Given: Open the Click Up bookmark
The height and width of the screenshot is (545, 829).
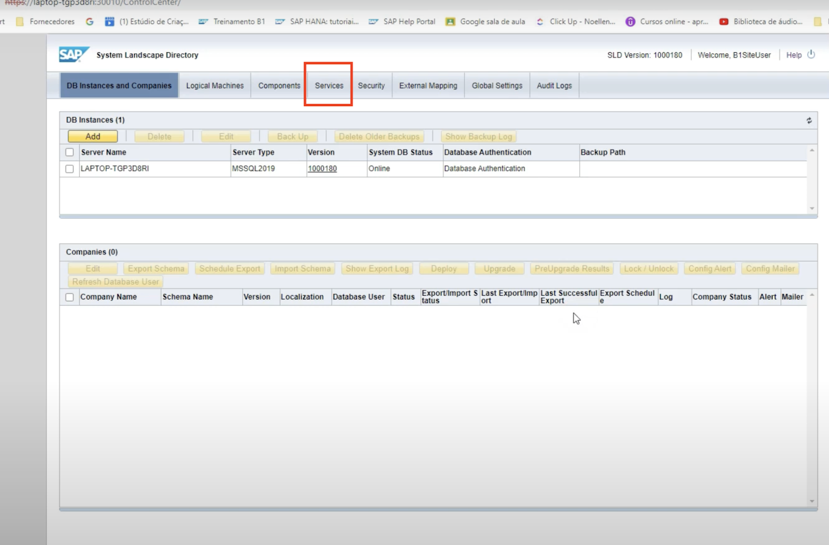Looking at the screenshot, I should [x=576, y=22].
